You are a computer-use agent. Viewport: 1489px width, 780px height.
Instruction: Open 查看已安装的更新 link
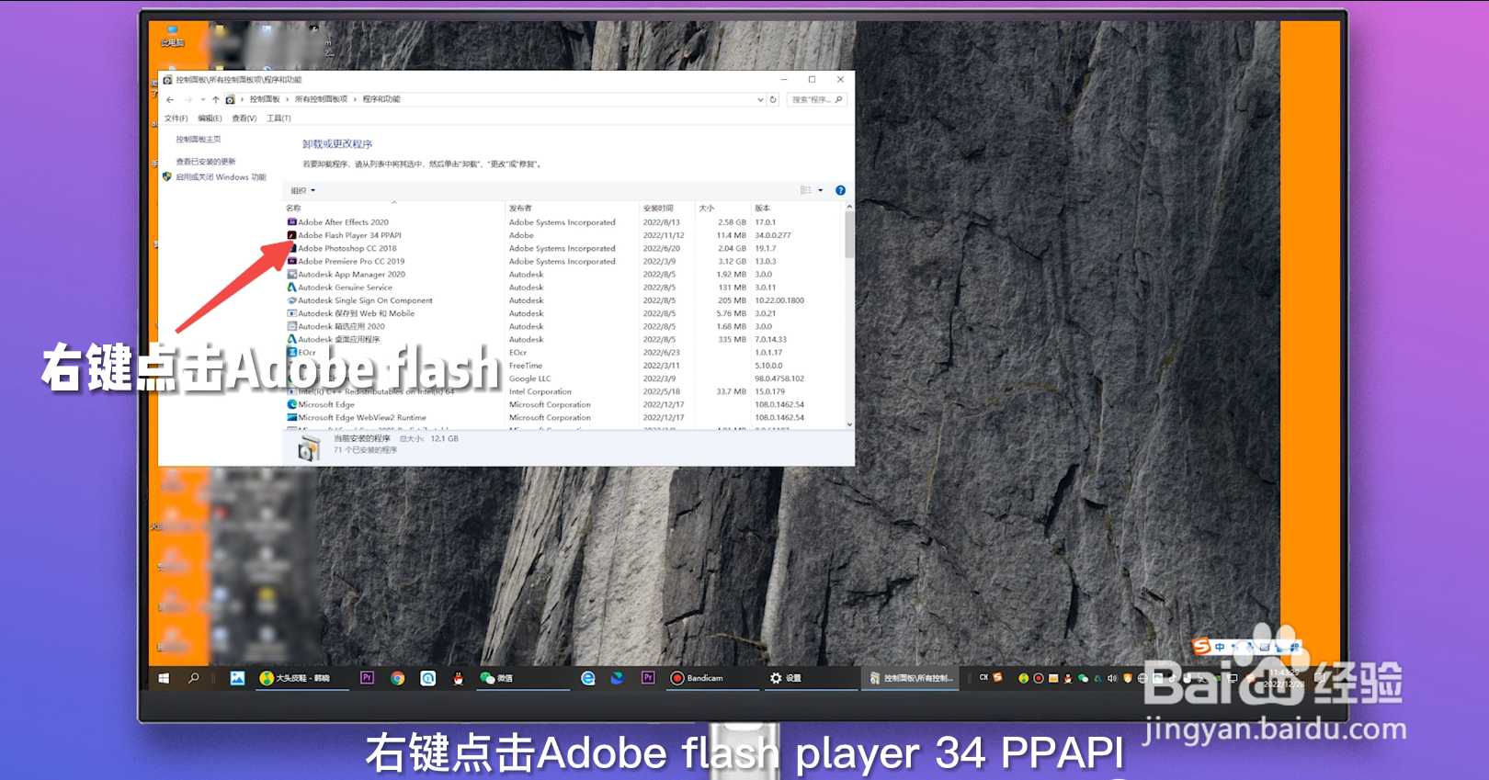206,162
